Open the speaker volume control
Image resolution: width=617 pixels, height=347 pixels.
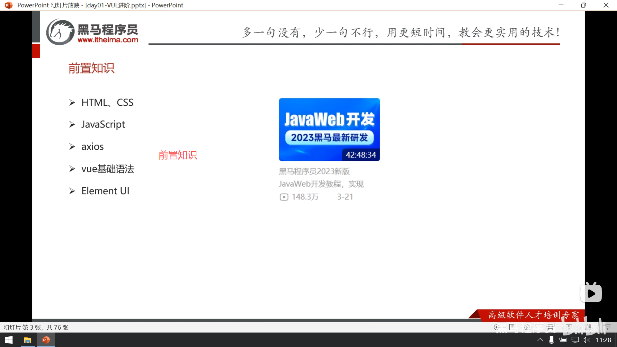586,340
